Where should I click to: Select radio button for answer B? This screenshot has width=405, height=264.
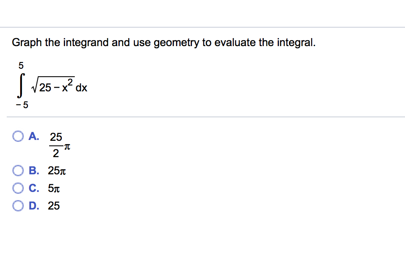pos(18,171)
